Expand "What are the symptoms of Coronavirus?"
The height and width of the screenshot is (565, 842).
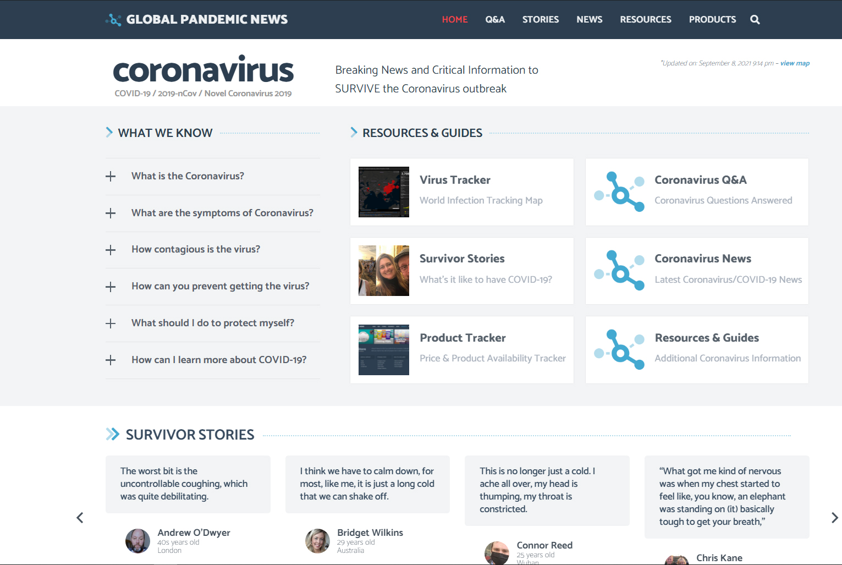(x=111, y=213)
